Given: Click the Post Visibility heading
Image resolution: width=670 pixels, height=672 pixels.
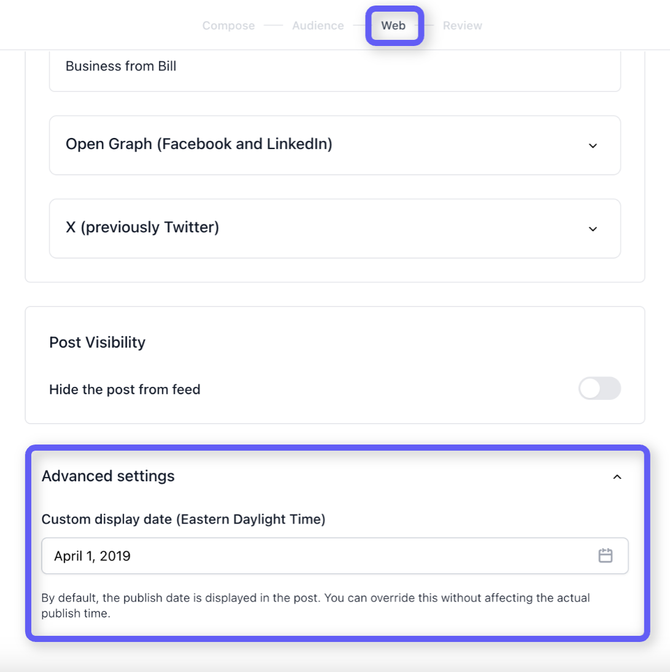Looking at the screenshot, I should [x=97, y=342].
